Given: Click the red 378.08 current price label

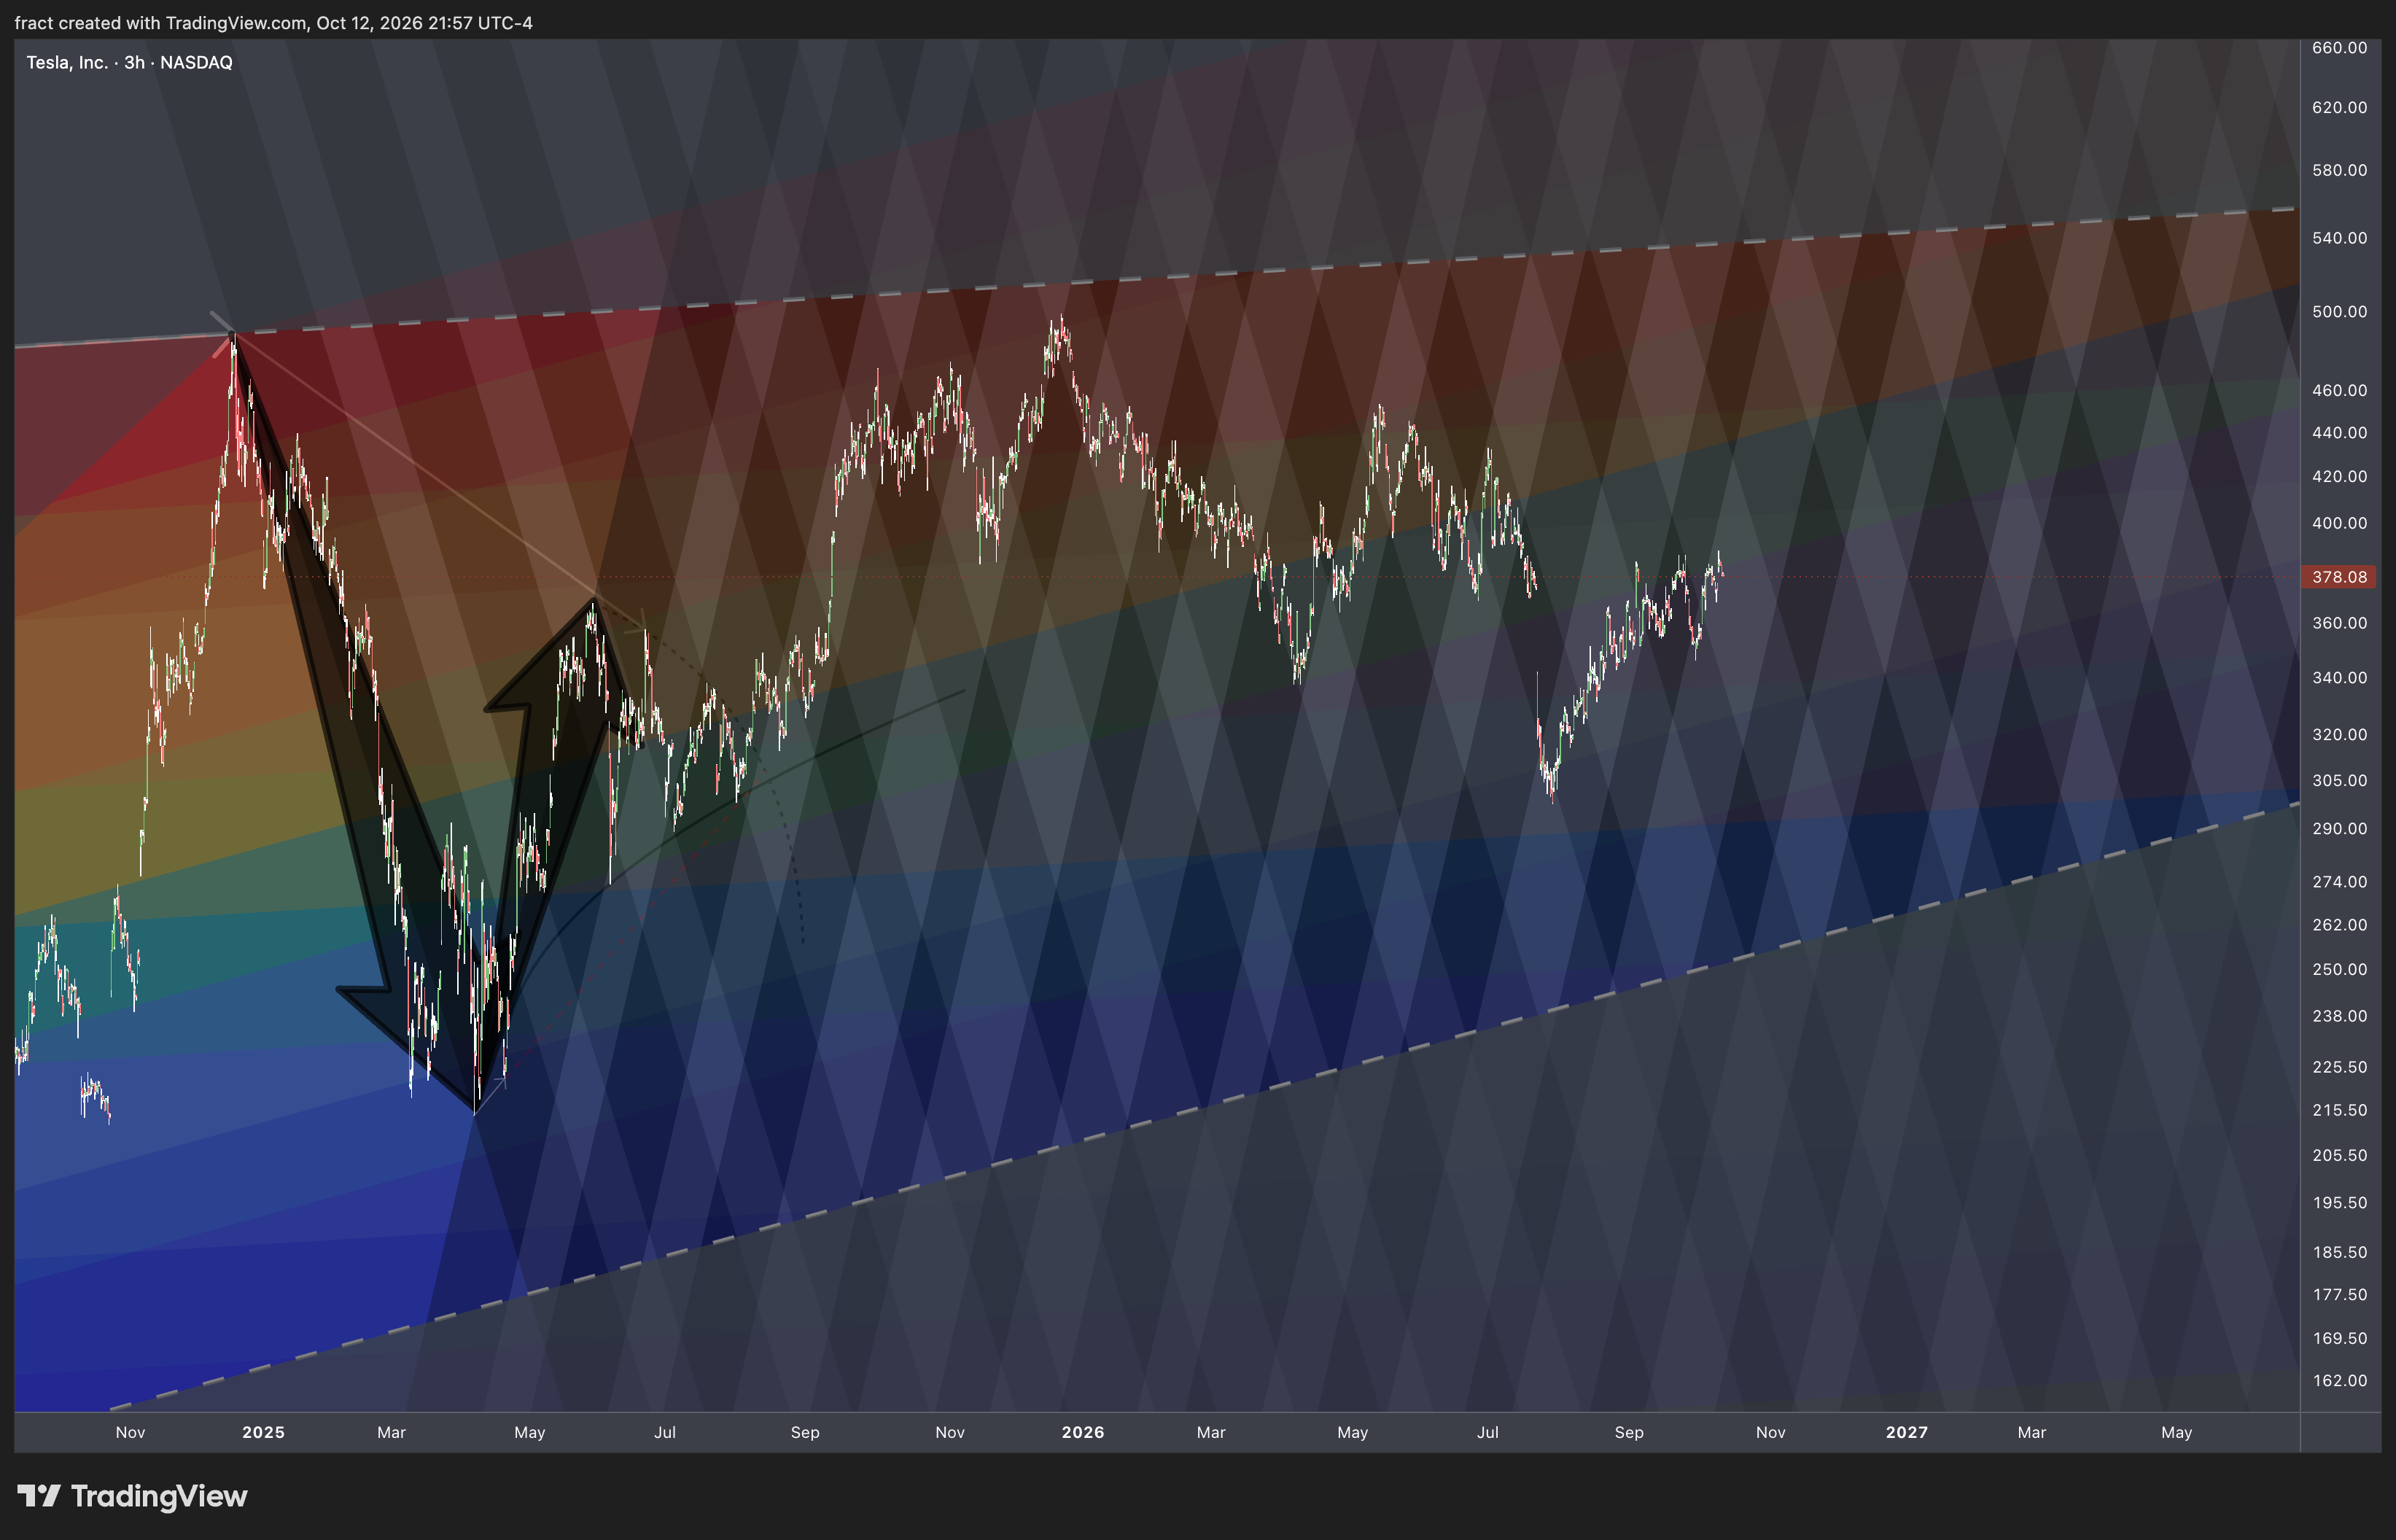Looking at the screenshot, I should click(2338, 577).
